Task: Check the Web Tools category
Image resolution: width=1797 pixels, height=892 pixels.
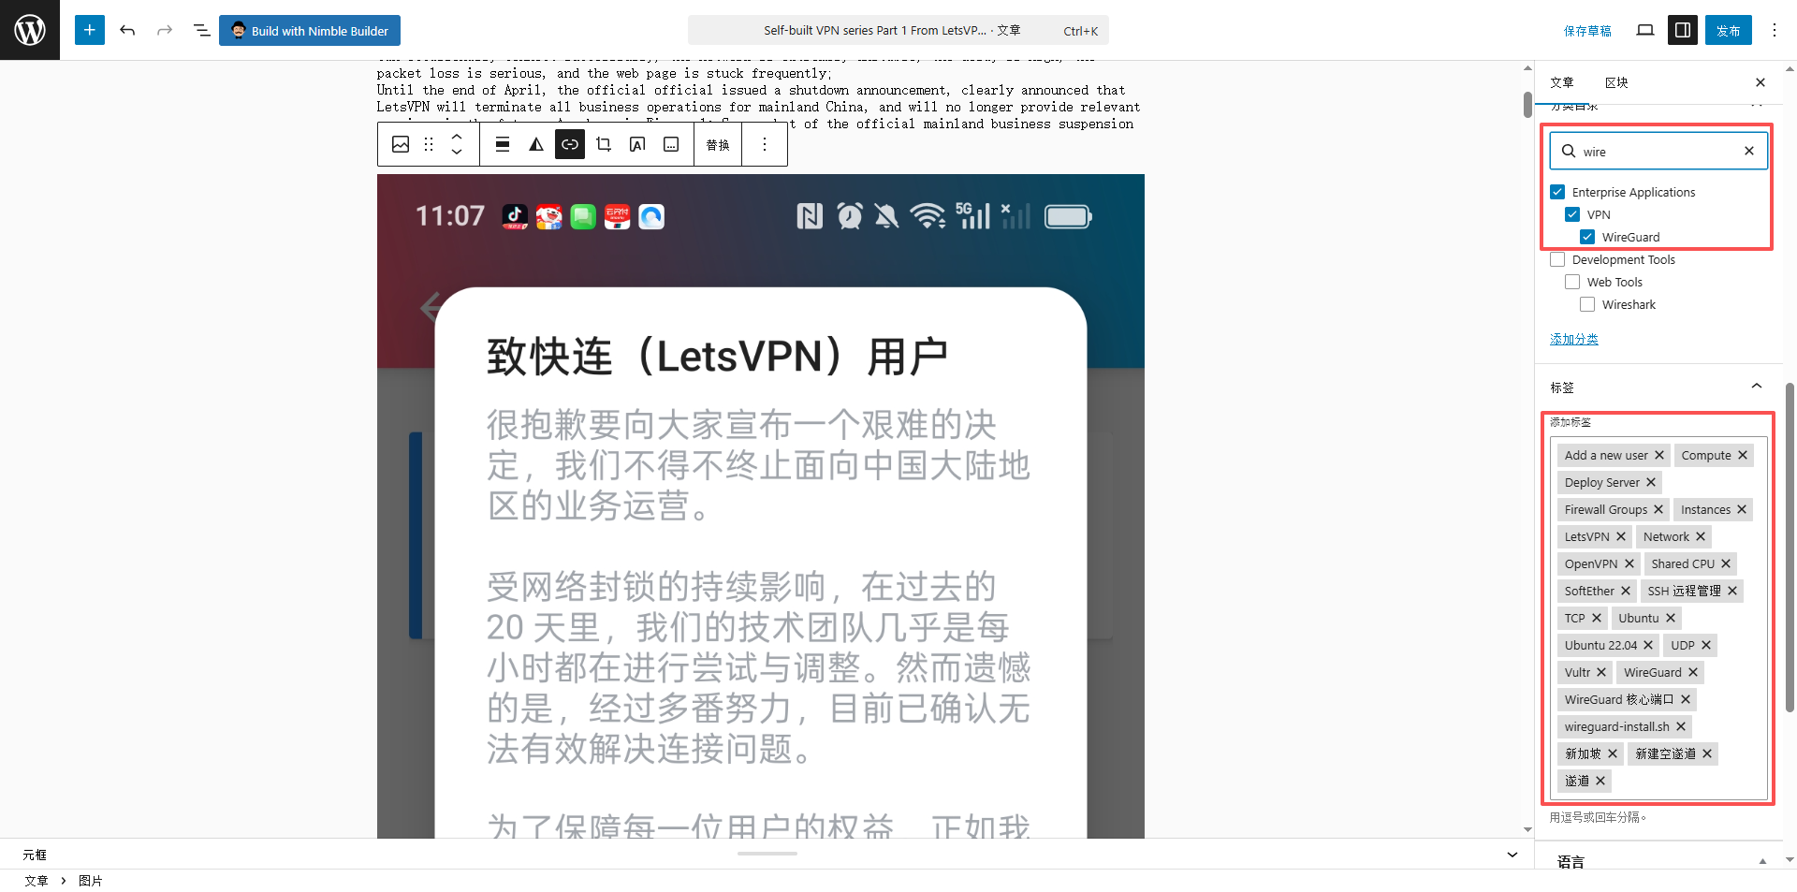Action: pyautogui.click(x=1572, y=282)
